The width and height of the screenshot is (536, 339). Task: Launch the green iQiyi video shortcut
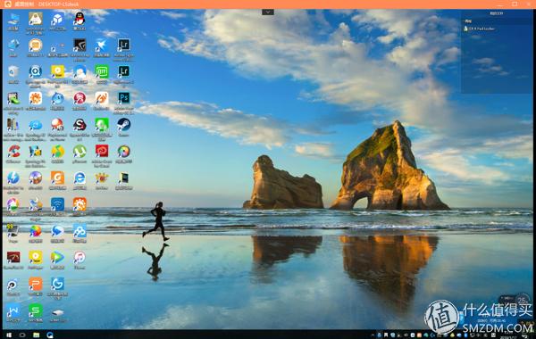pos(102,74)
